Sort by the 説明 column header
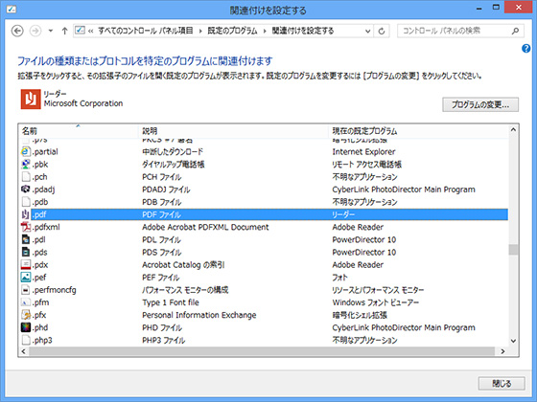The height and width of the screenshot is (402, 537). (234, 131)
